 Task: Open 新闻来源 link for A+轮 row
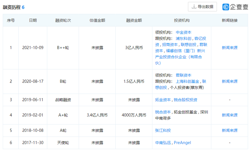[229, 115]
